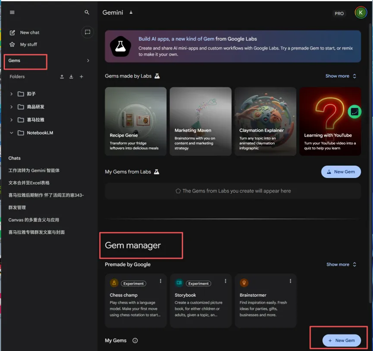The image size is (373, 351).
Task: Click folder icon of NotebookLM
Action: (x=21, y=133)
